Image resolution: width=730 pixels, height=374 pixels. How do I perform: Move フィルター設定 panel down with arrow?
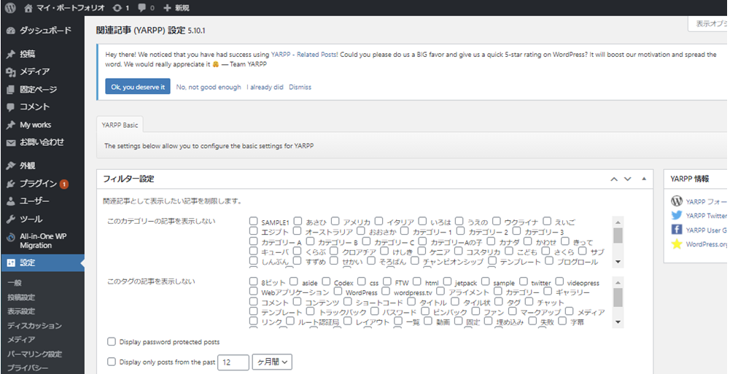(x=628, y=179)
